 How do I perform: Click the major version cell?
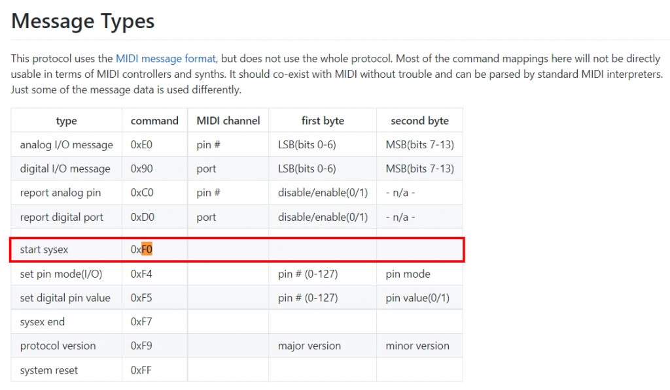309,346
